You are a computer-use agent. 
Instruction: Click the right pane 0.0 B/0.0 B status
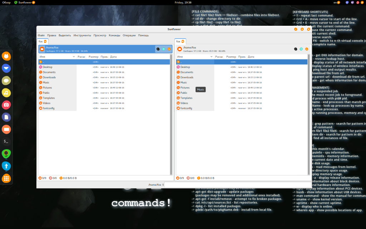(206, 178)
